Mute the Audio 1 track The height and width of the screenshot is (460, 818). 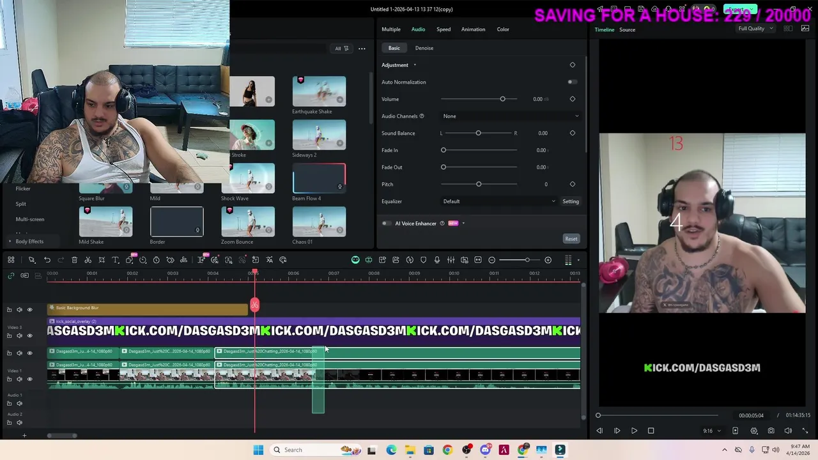point(19,403)
